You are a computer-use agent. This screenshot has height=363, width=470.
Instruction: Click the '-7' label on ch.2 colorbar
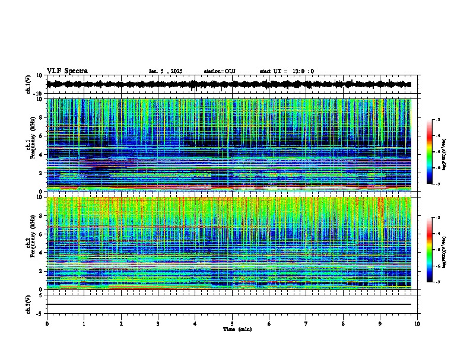437,282
